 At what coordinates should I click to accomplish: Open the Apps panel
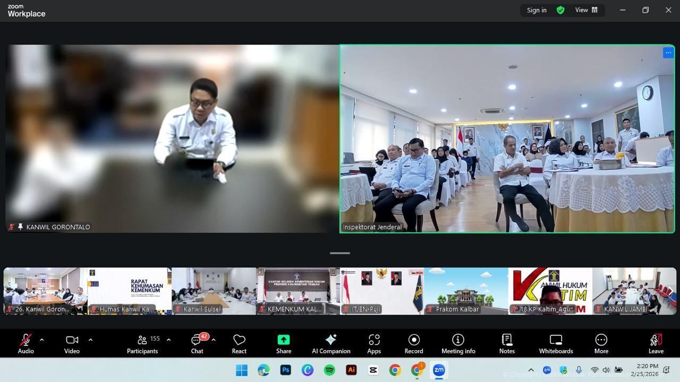click(374, 343)
